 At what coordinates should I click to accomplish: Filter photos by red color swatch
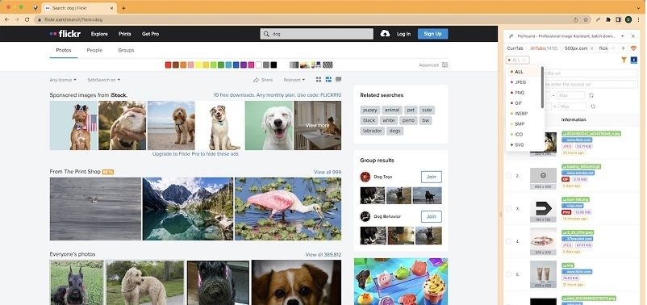click(x=168, y=65)
